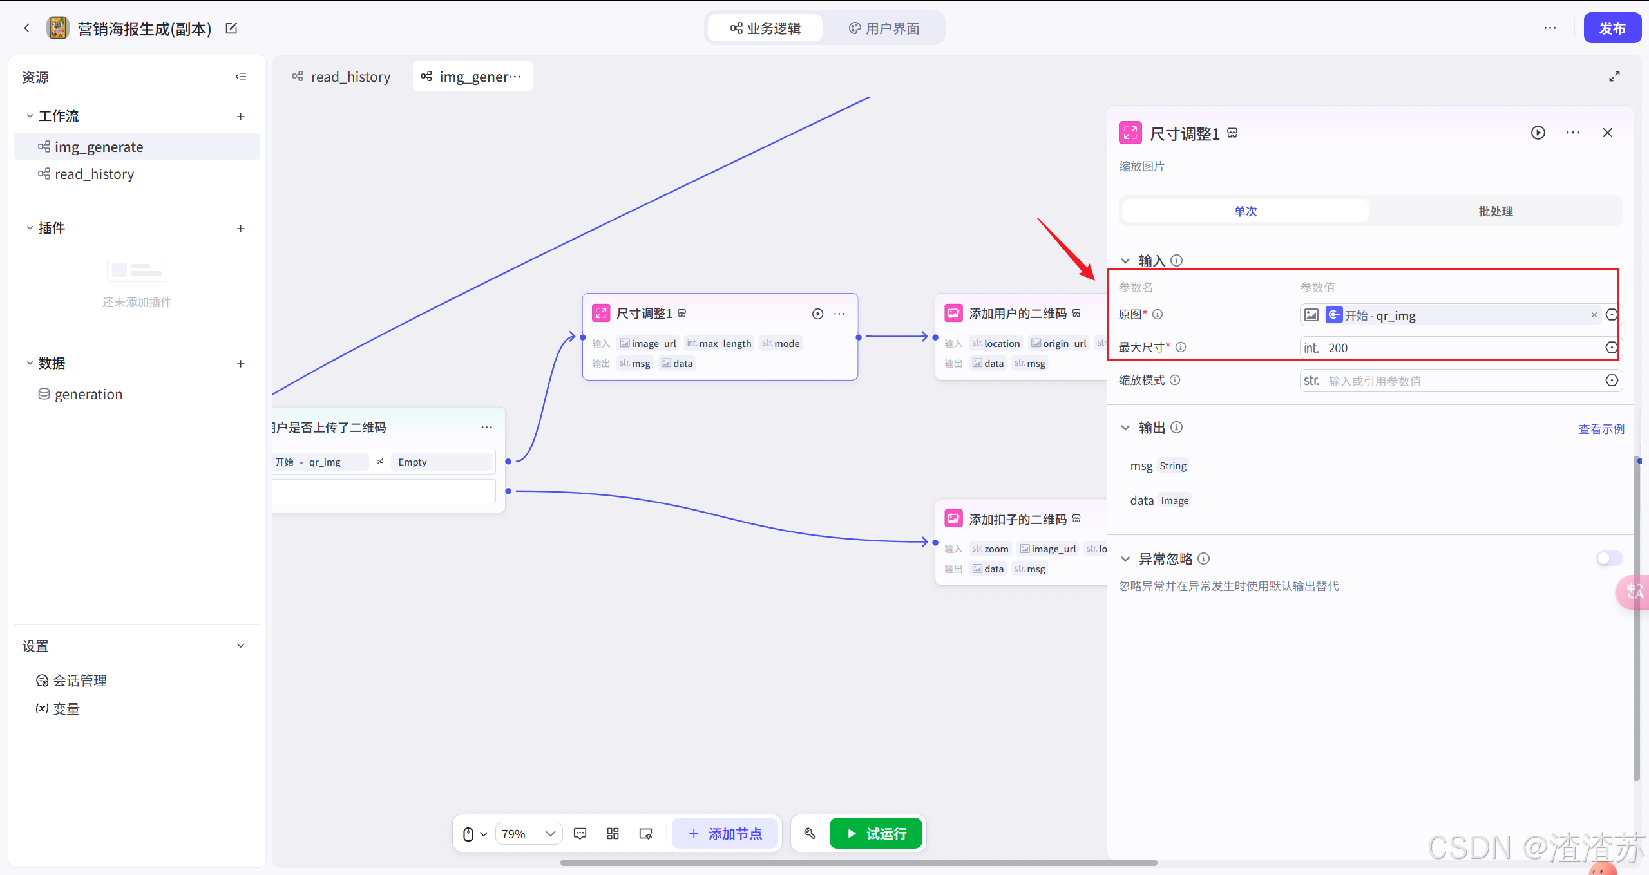Open the debug wrench tool icon
The height and width of the screenshot is (875, 1649).
click(810, 834)
